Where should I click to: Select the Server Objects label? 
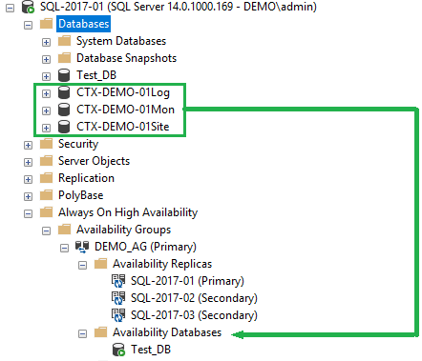(94, 161)
